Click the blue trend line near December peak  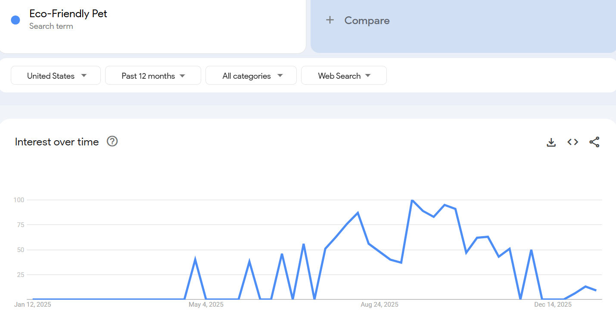pos(532,251)
